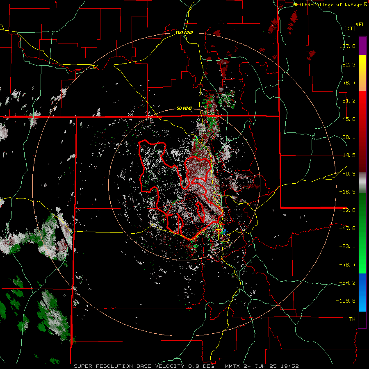Click the purple segment of the velocity color bar
The image size is (369, 369).
point(362,46)
